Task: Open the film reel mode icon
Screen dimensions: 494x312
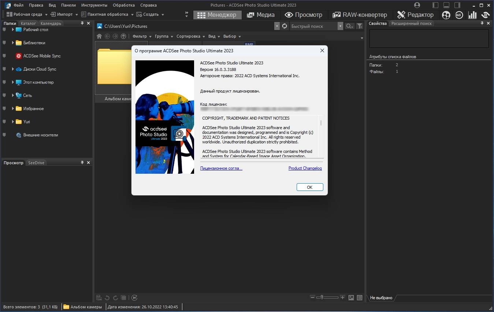Action: [x=446, y=15]
